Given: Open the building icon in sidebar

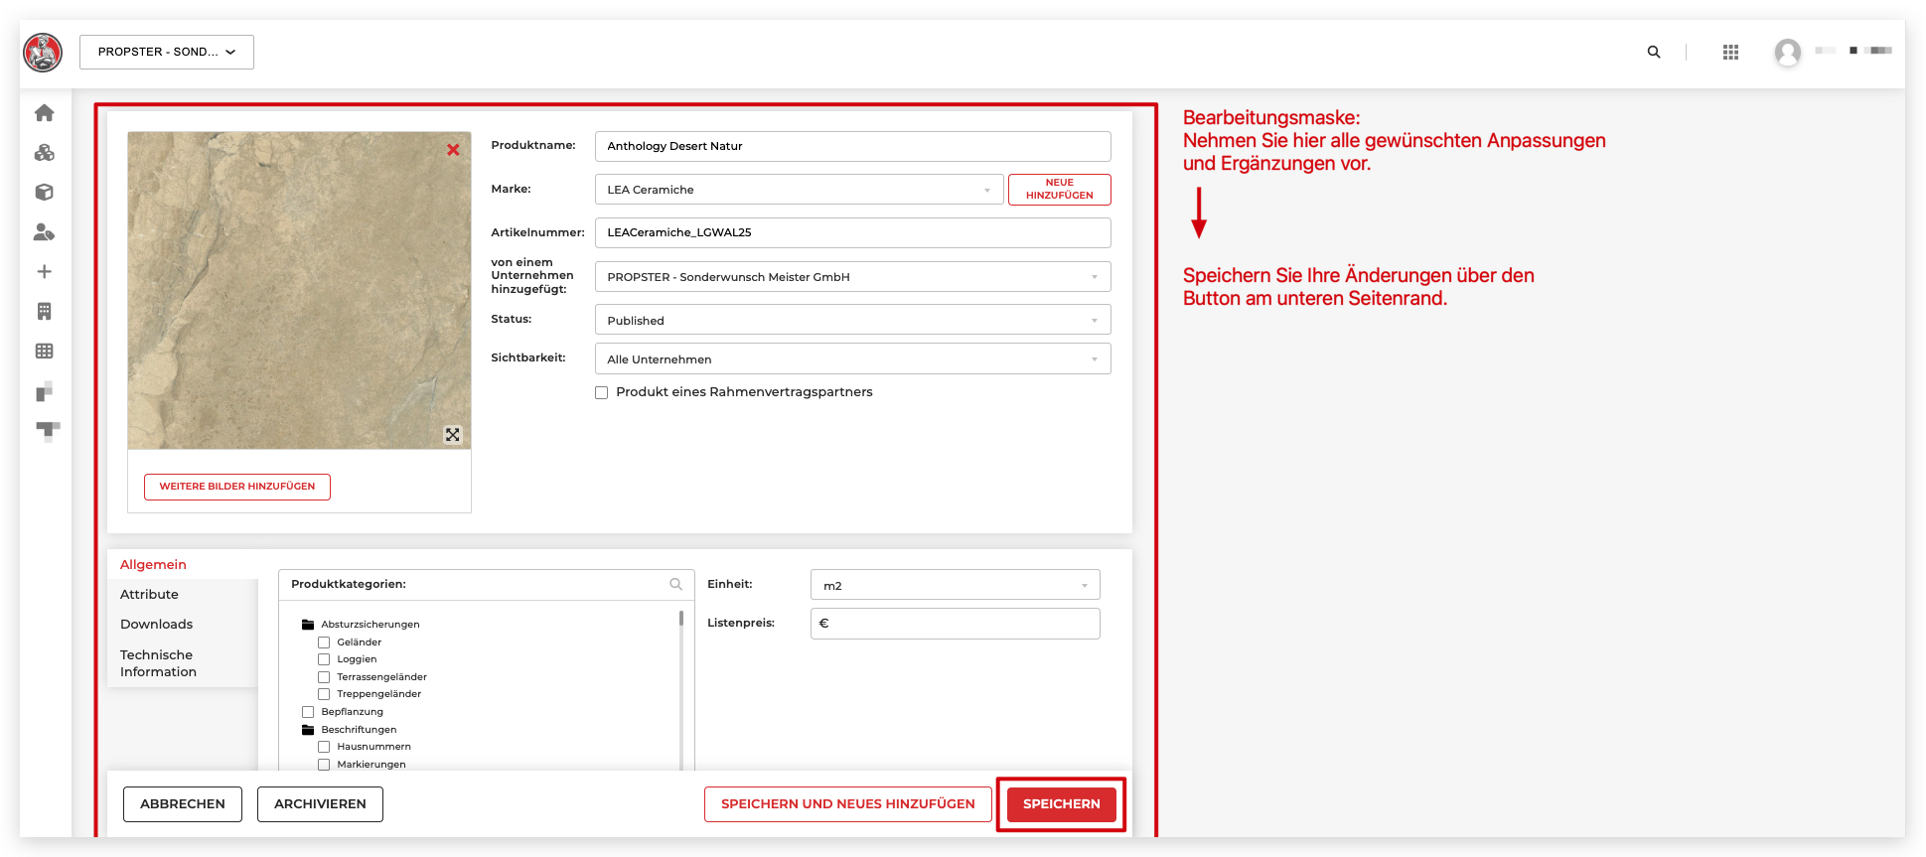Looking at the screenshot, I should point(44,312).
